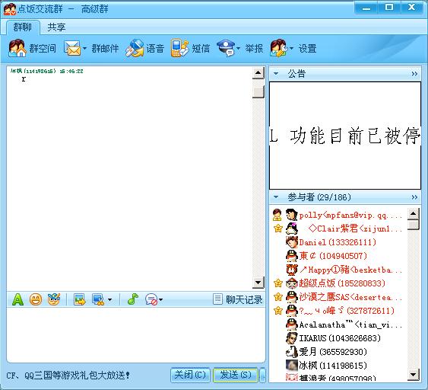The height and width of the screenshot is (390, 428).
Task: Expand the 设置 dropdown arrow
Action: (291, 49)
